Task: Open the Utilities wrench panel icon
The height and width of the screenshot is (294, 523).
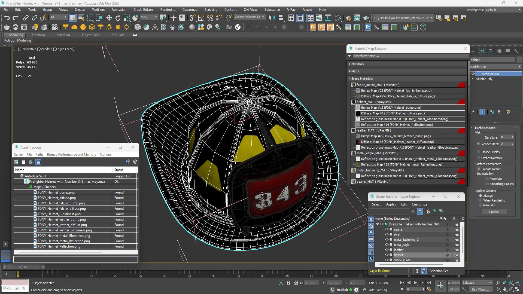Action: (x=516, y=51)
